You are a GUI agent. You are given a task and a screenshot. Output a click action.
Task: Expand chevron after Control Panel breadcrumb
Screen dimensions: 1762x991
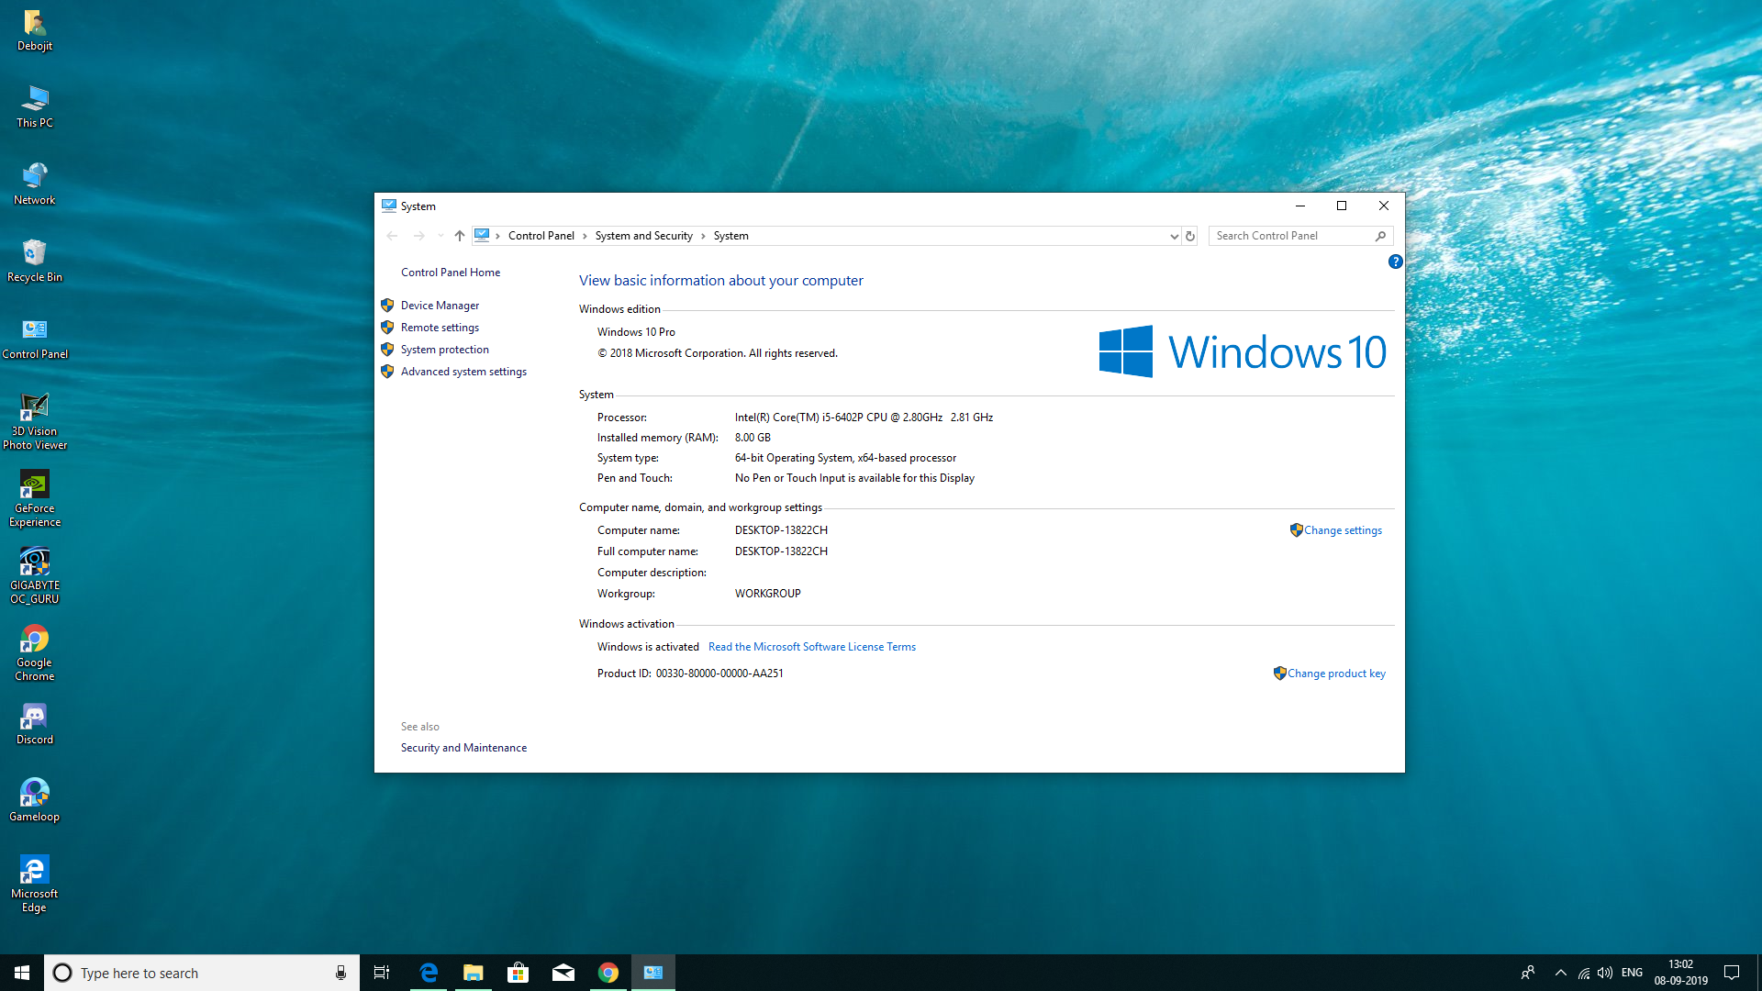pyautogui.click(x=585, y=236)
